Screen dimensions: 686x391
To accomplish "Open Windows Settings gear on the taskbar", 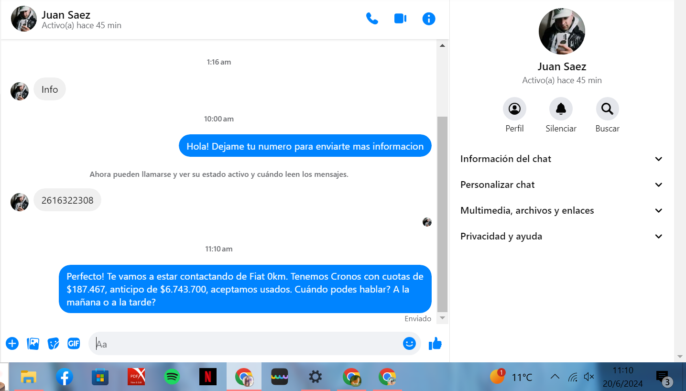I will pos(315,377).
